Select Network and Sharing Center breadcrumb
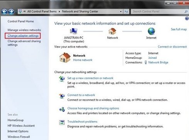The width and height of the screenshot is (189, 140). tap(80, 11)
